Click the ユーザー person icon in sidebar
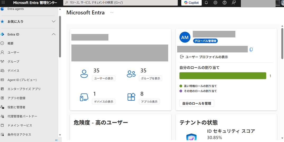This screenshot has width=284, height=142. (2, 52)
